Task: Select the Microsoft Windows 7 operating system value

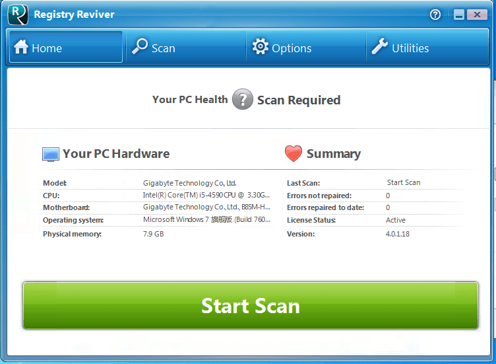Action: point(206,221)
